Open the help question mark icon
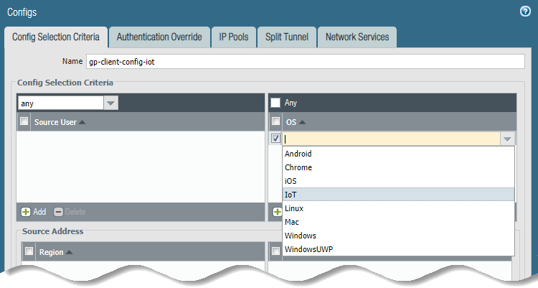This screenshot has width=538, height=288. pos(524,11)
